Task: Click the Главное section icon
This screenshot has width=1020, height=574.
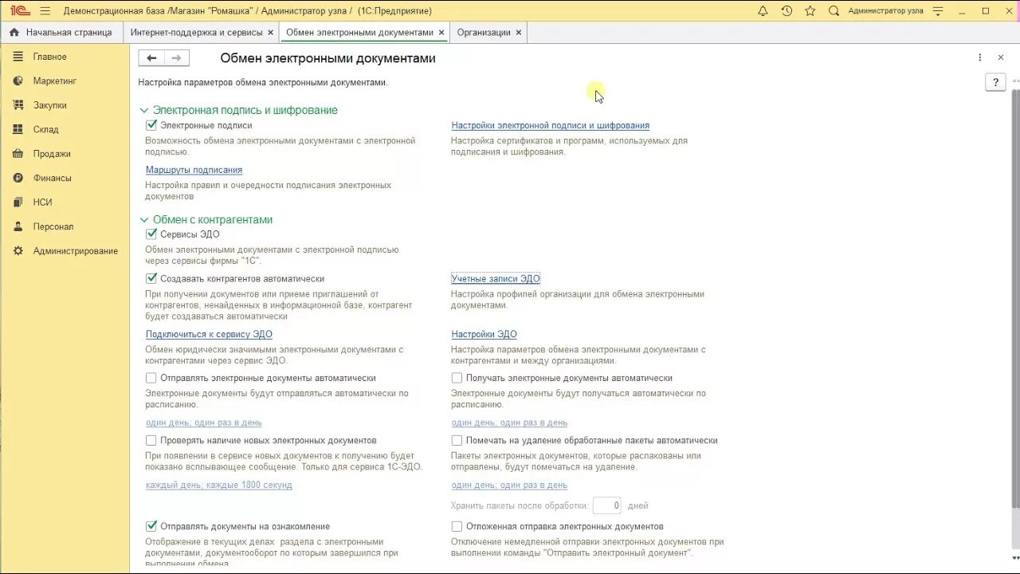Action: tap(18, 57)
